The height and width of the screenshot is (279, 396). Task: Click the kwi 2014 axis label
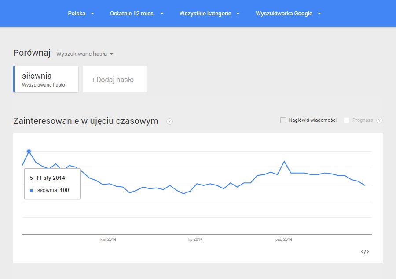pyautogui.click(x=108, y=239)
